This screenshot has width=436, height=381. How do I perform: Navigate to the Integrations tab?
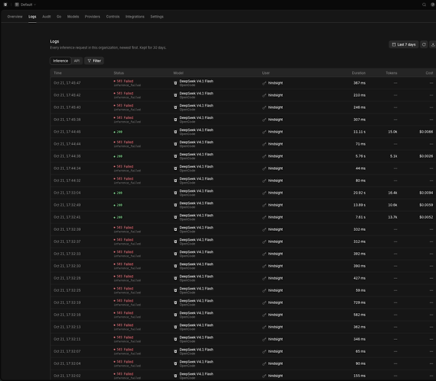pos(135,17)
